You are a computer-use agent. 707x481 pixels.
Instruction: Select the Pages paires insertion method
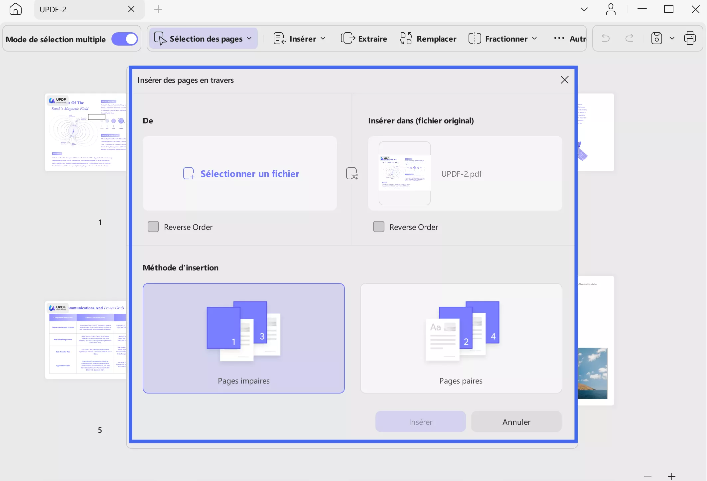(x=461, y=338)
